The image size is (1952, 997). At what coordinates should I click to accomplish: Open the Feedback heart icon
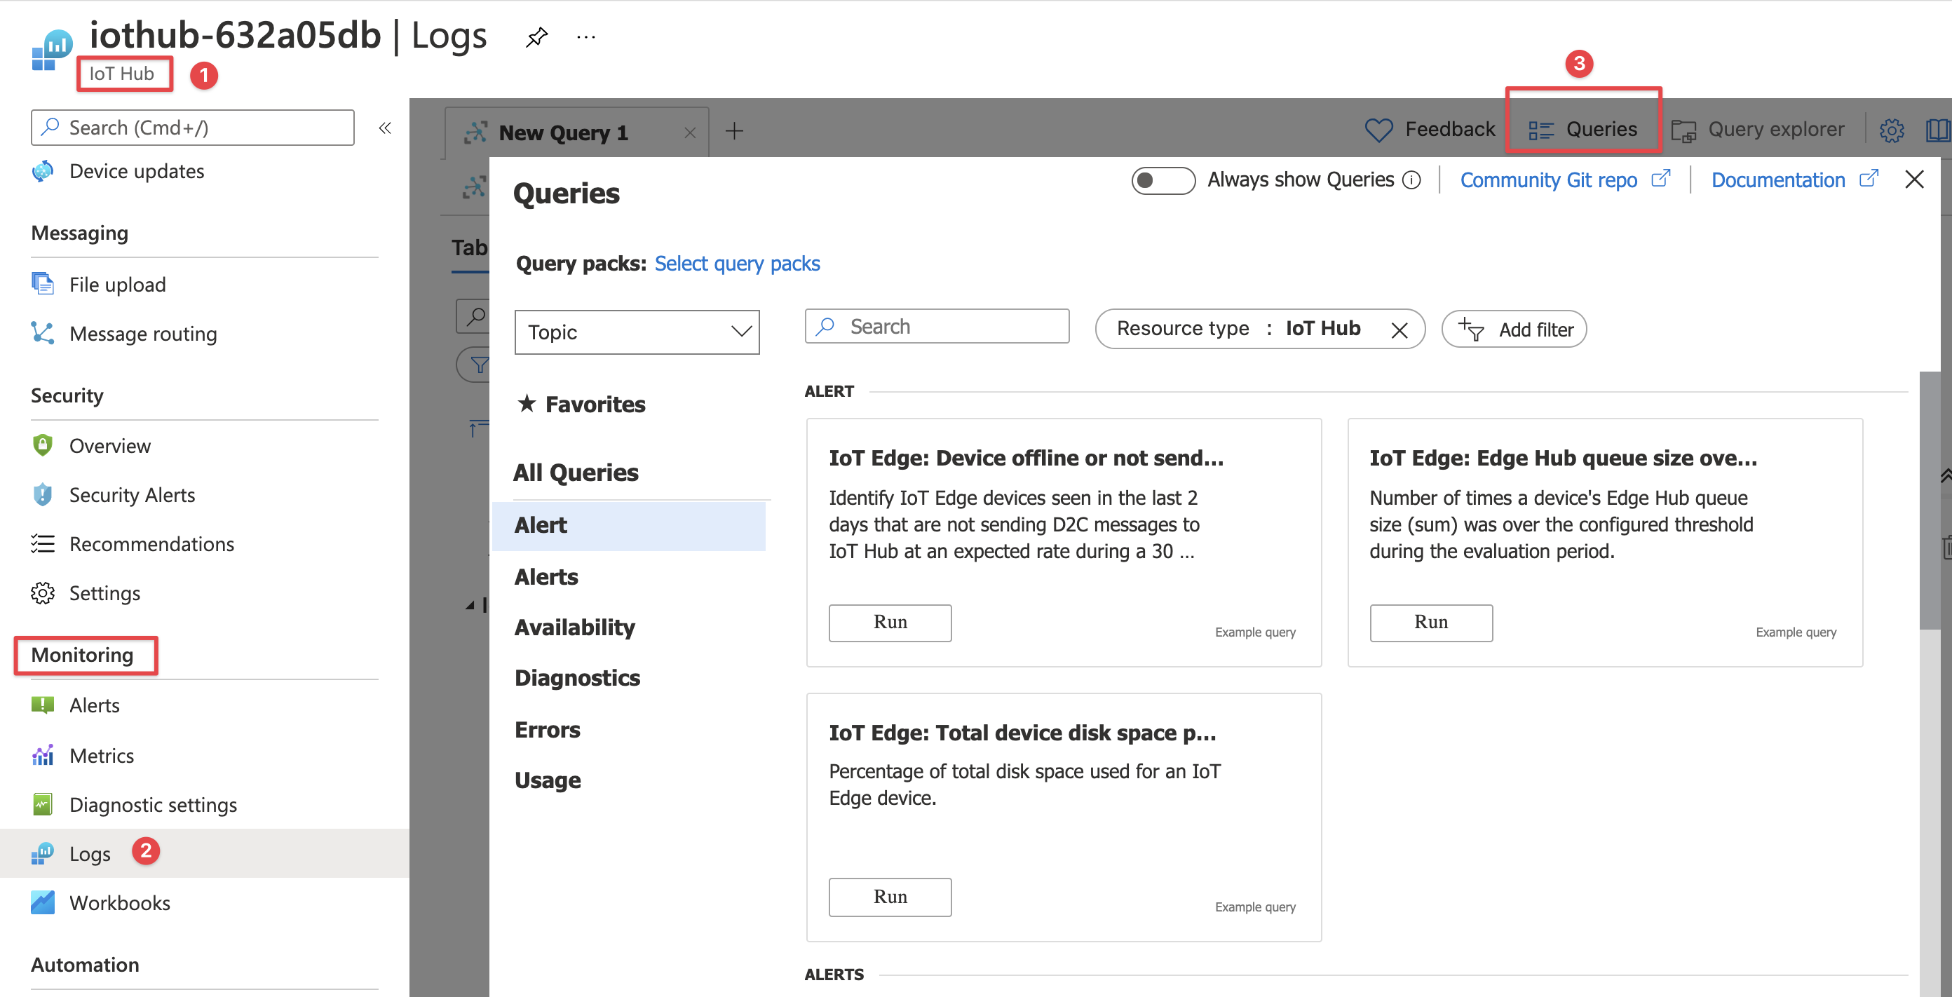1378,130
